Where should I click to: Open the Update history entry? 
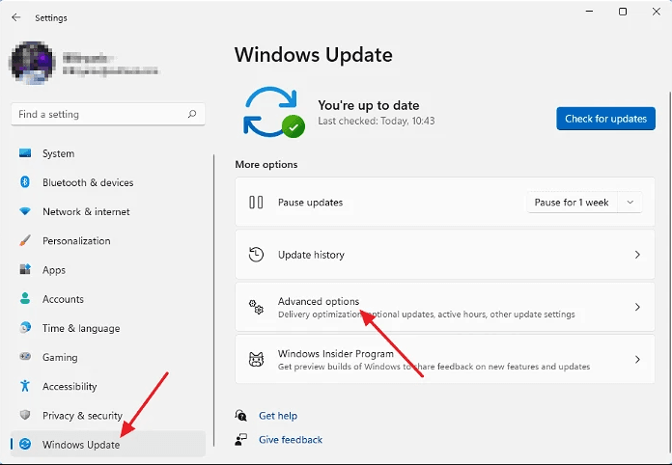tap(445, 255)
